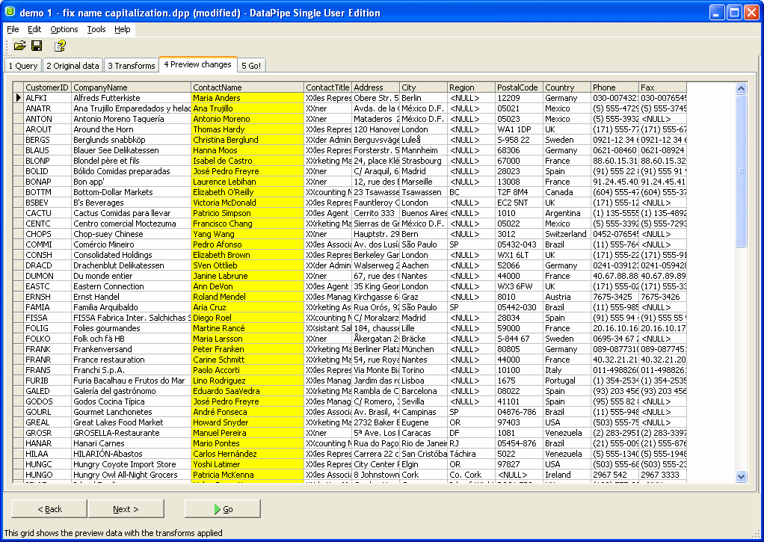Open the File menu
The height and width of the screenshot is (542, 764).
pyautogui.click(x=13, y=29)
